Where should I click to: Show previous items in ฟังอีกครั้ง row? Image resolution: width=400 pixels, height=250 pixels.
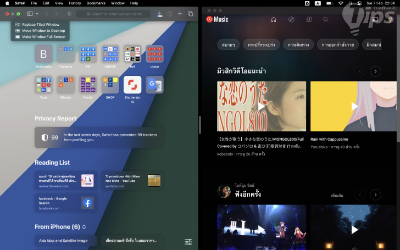tap(360, 195)
